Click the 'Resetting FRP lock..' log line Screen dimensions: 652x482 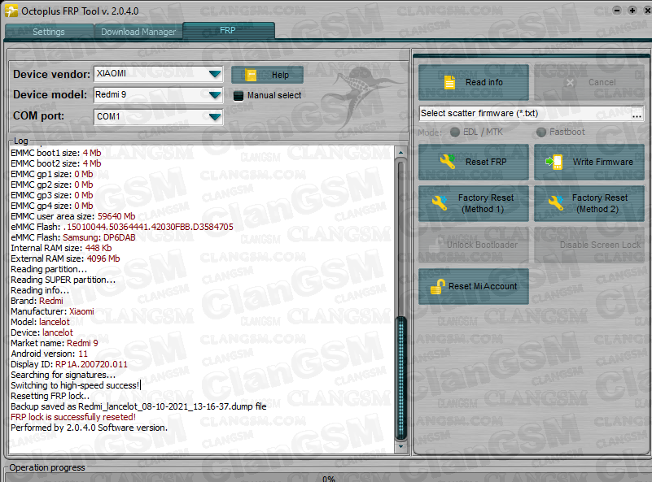click(50, 396)
